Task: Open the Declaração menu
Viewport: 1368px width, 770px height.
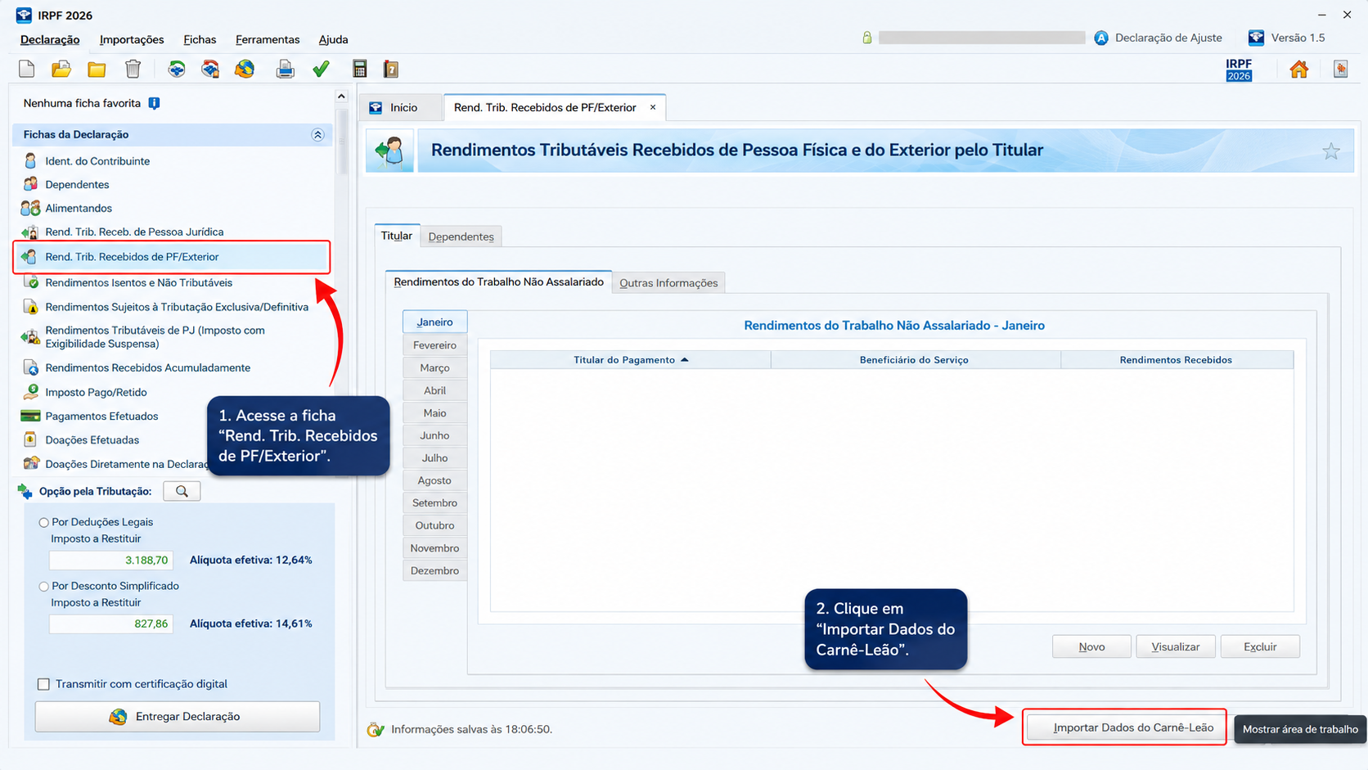Action: click(50, 39)
